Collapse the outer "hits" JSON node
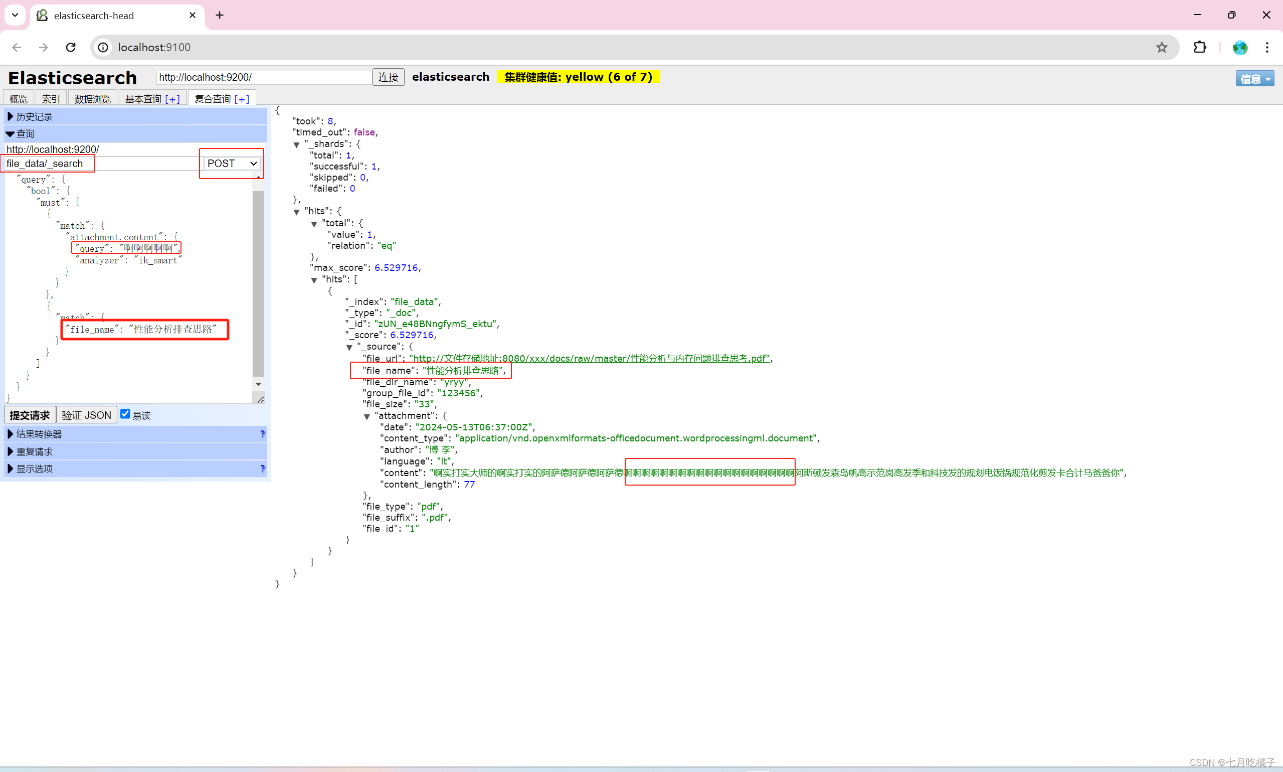This screenshot has height=772, width=1283. pyautogui.click(x=296, y=212)
